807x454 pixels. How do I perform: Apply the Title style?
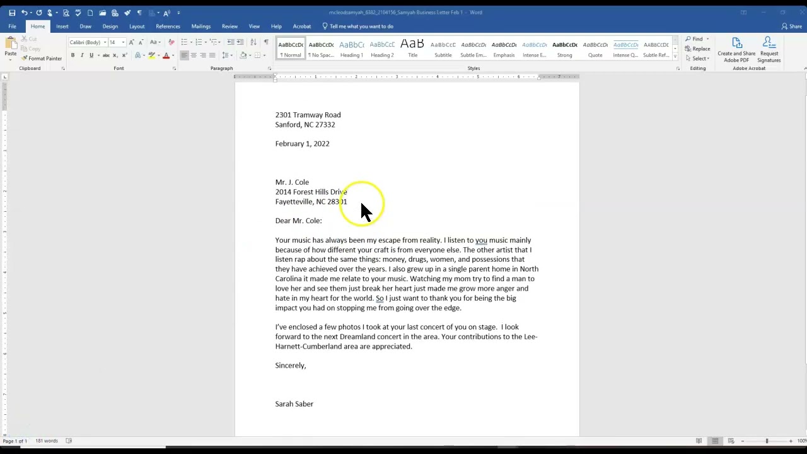pyautogui.click(x=412, y=49)
